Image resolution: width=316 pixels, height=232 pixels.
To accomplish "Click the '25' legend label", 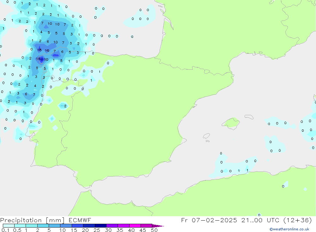I will click(97, 230).
